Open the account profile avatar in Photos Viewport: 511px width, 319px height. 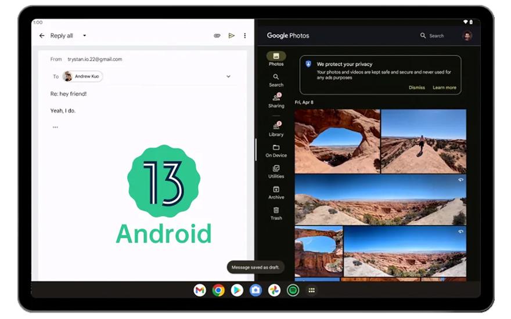point(467,36)
